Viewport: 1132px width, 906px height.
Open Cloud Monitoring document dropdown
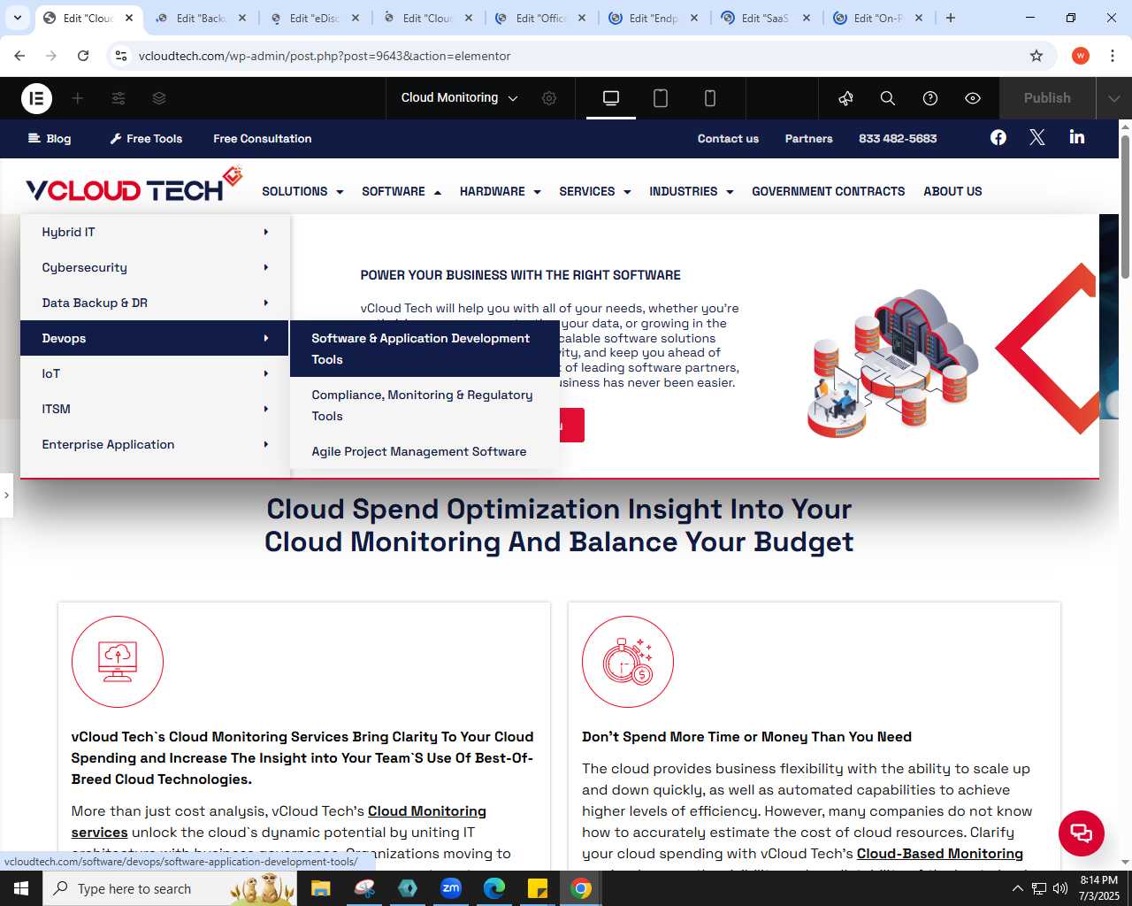pos(459,98)
